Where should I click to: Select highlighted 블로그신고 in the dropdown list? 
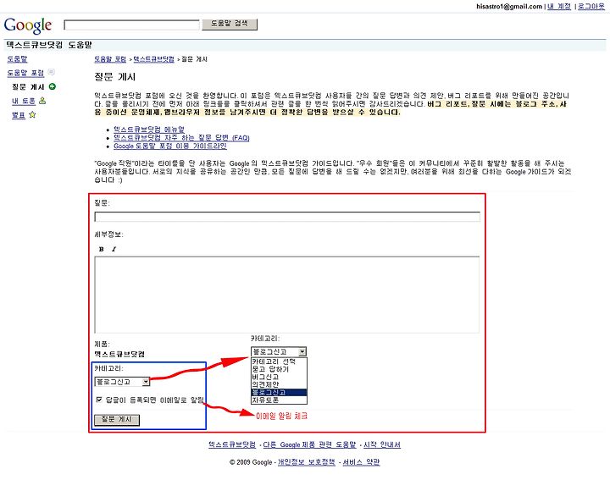coord(279,392)
